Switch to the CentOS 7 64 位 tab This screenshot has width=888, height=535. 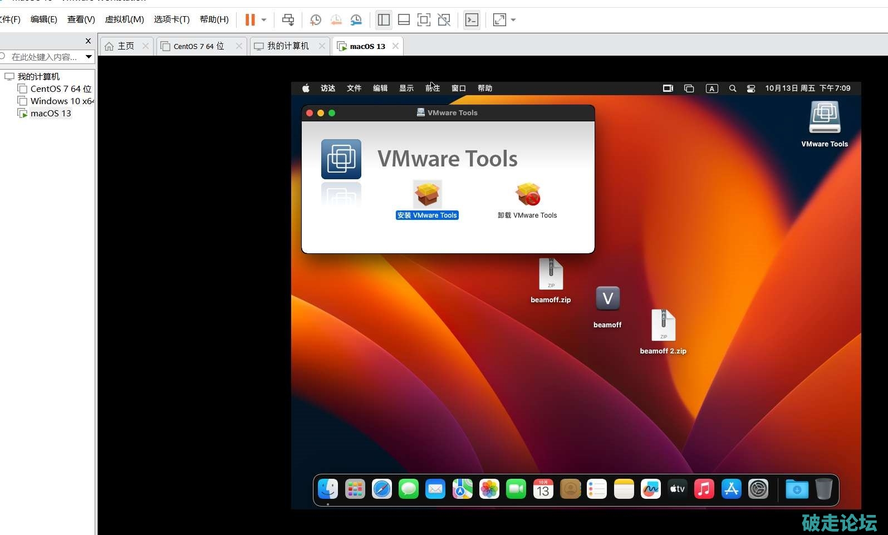(198, 46)
